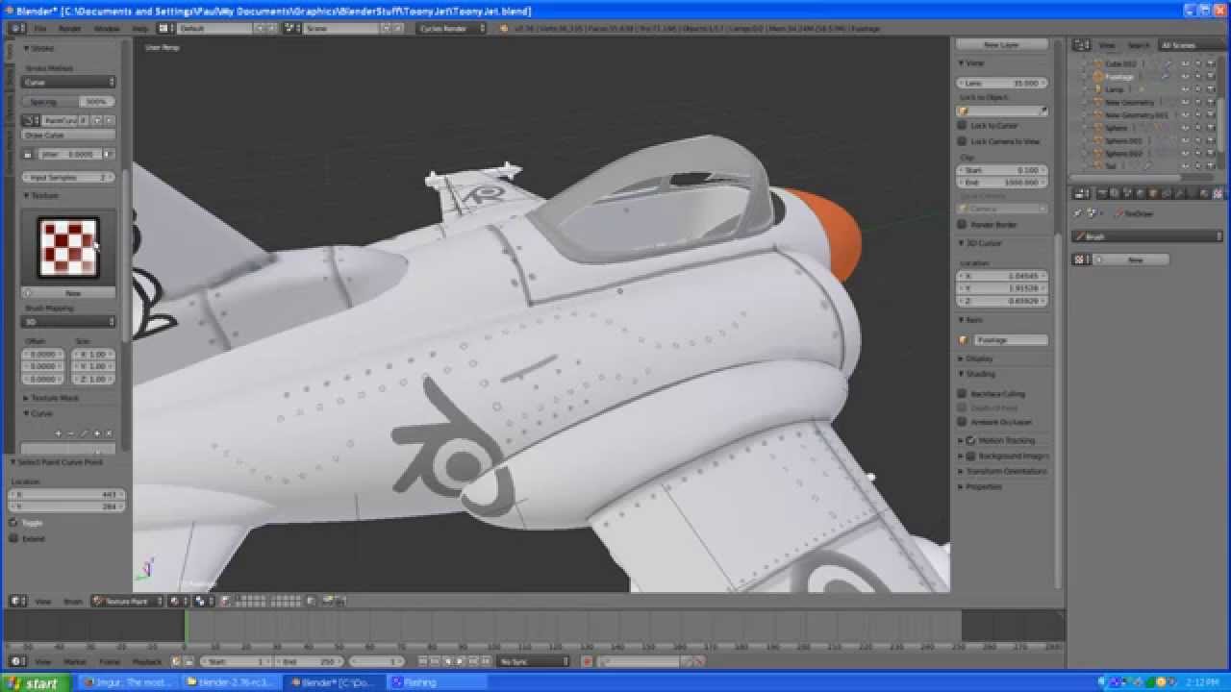Click the red auto-keyframe record button
The height and width of the screenshot is (692, 1231).
pos(587,661)
